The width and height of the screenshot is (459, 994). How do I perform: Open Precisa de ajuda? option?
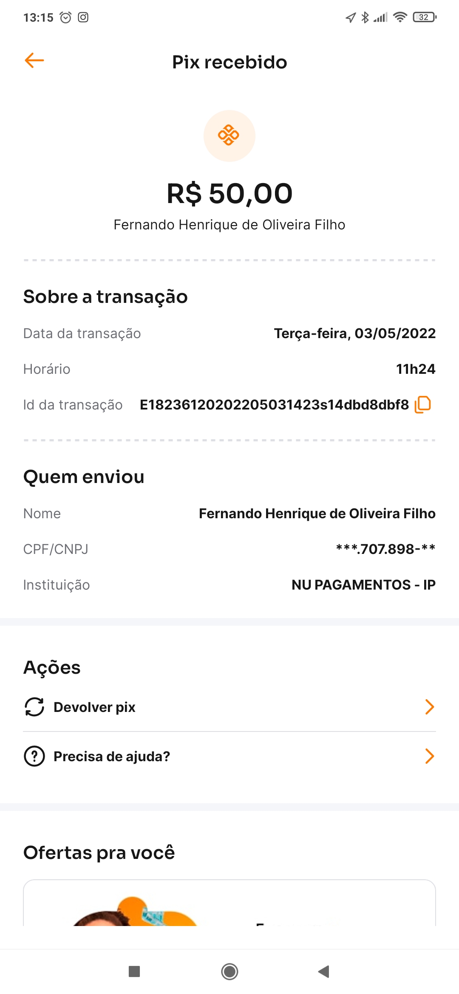112,757
